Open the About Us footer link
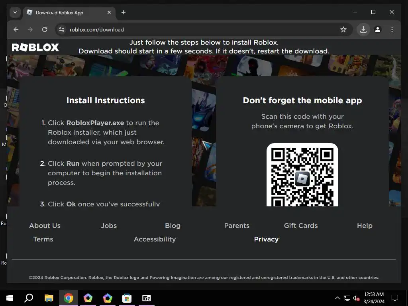Viewport: 408px width, 306px height. (x=45, y=226)
